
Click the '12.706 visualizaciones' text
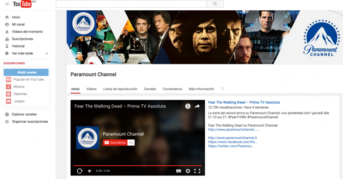coord(225,107)
